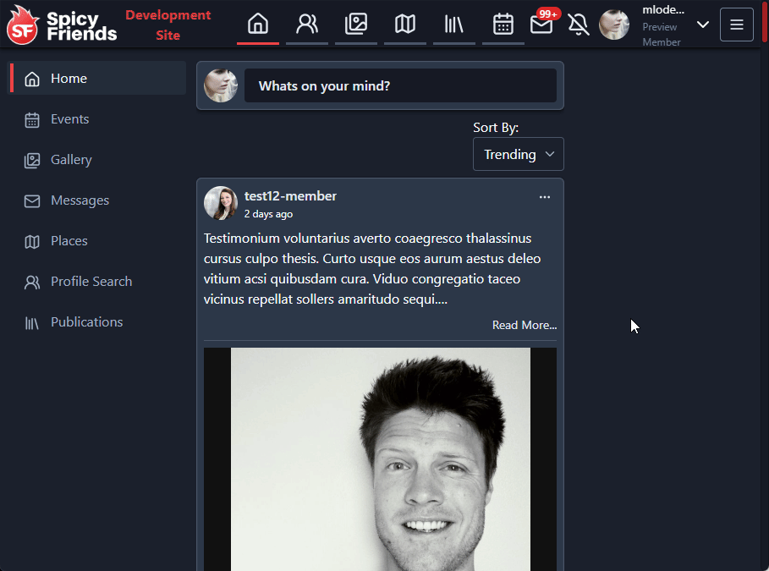Open Profile Search from the sidebar menu

[x=91, y=281]
